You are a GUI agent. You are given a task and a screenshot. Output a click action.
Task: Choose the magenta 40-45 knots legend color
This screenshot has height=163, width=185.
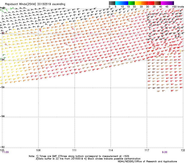coord(164,3)
